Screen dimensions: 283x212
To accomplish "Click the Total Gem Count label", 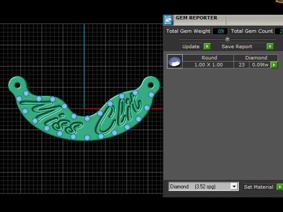I will tap(252, 31).
